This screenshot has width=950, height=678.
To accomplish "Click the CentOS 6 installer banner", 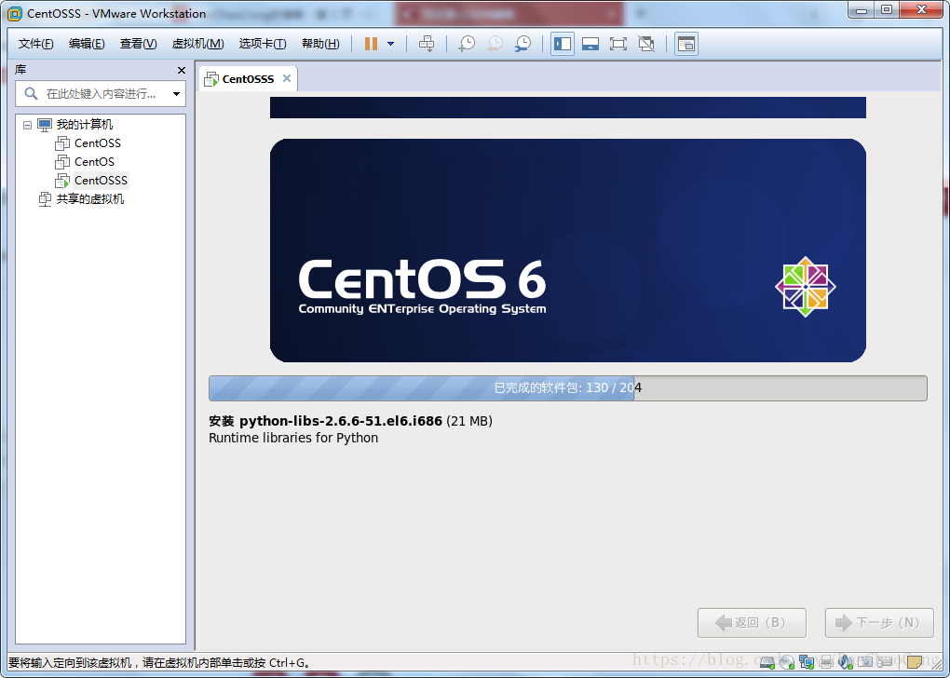I will (568, 251).
